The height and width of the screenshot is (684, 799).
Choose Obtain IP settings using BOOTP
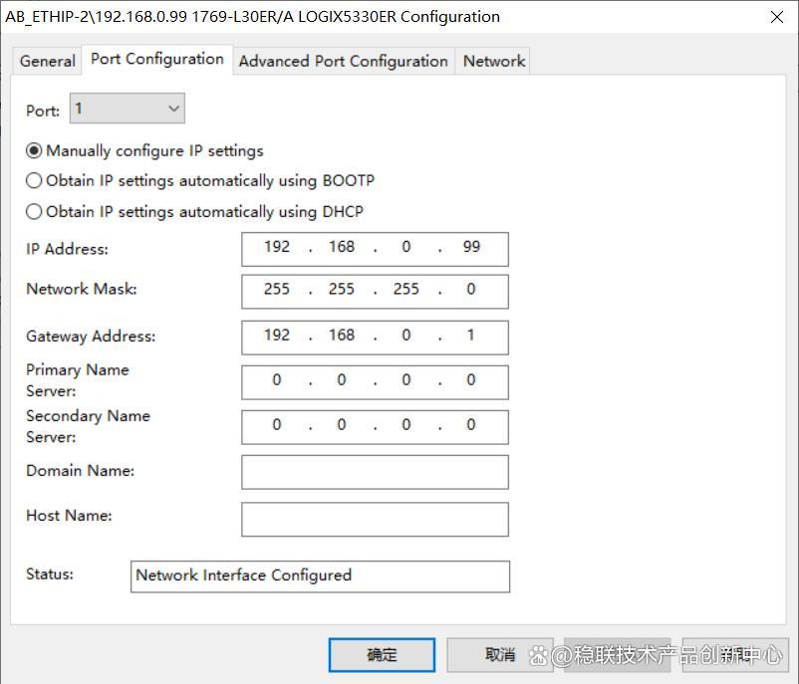(x=200, y=181)
